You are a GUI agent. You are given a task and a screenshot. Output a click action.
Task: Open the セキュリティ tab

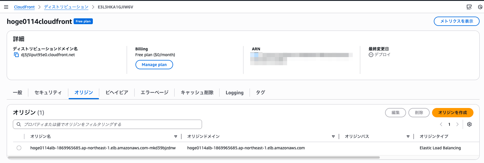click(x=48, y=93)
